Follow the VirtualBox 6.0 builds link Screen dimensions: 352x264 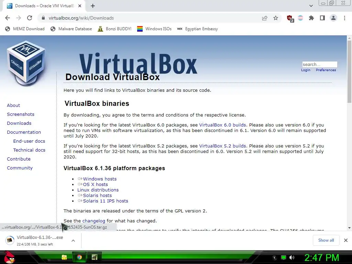pyautogui.click(x=222, y=125)
